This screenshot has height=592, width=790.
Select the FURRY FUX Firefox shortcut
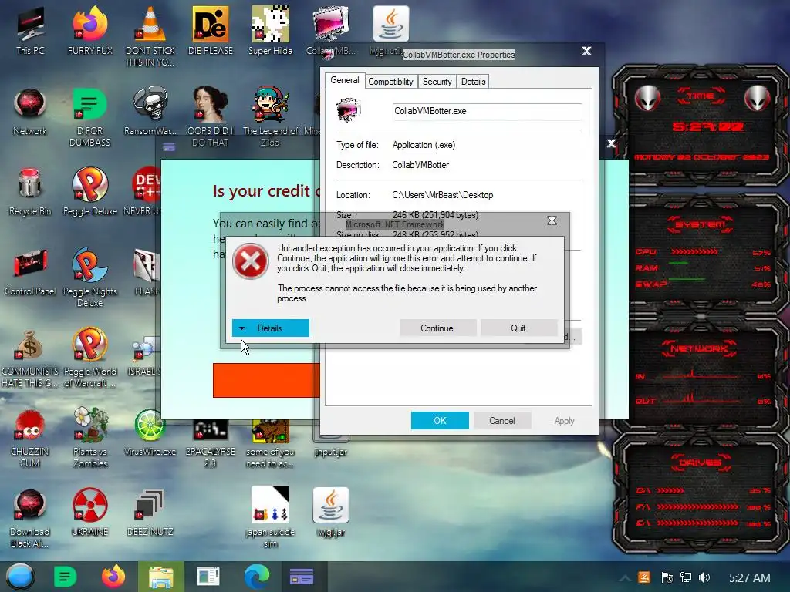pos(90,31)
